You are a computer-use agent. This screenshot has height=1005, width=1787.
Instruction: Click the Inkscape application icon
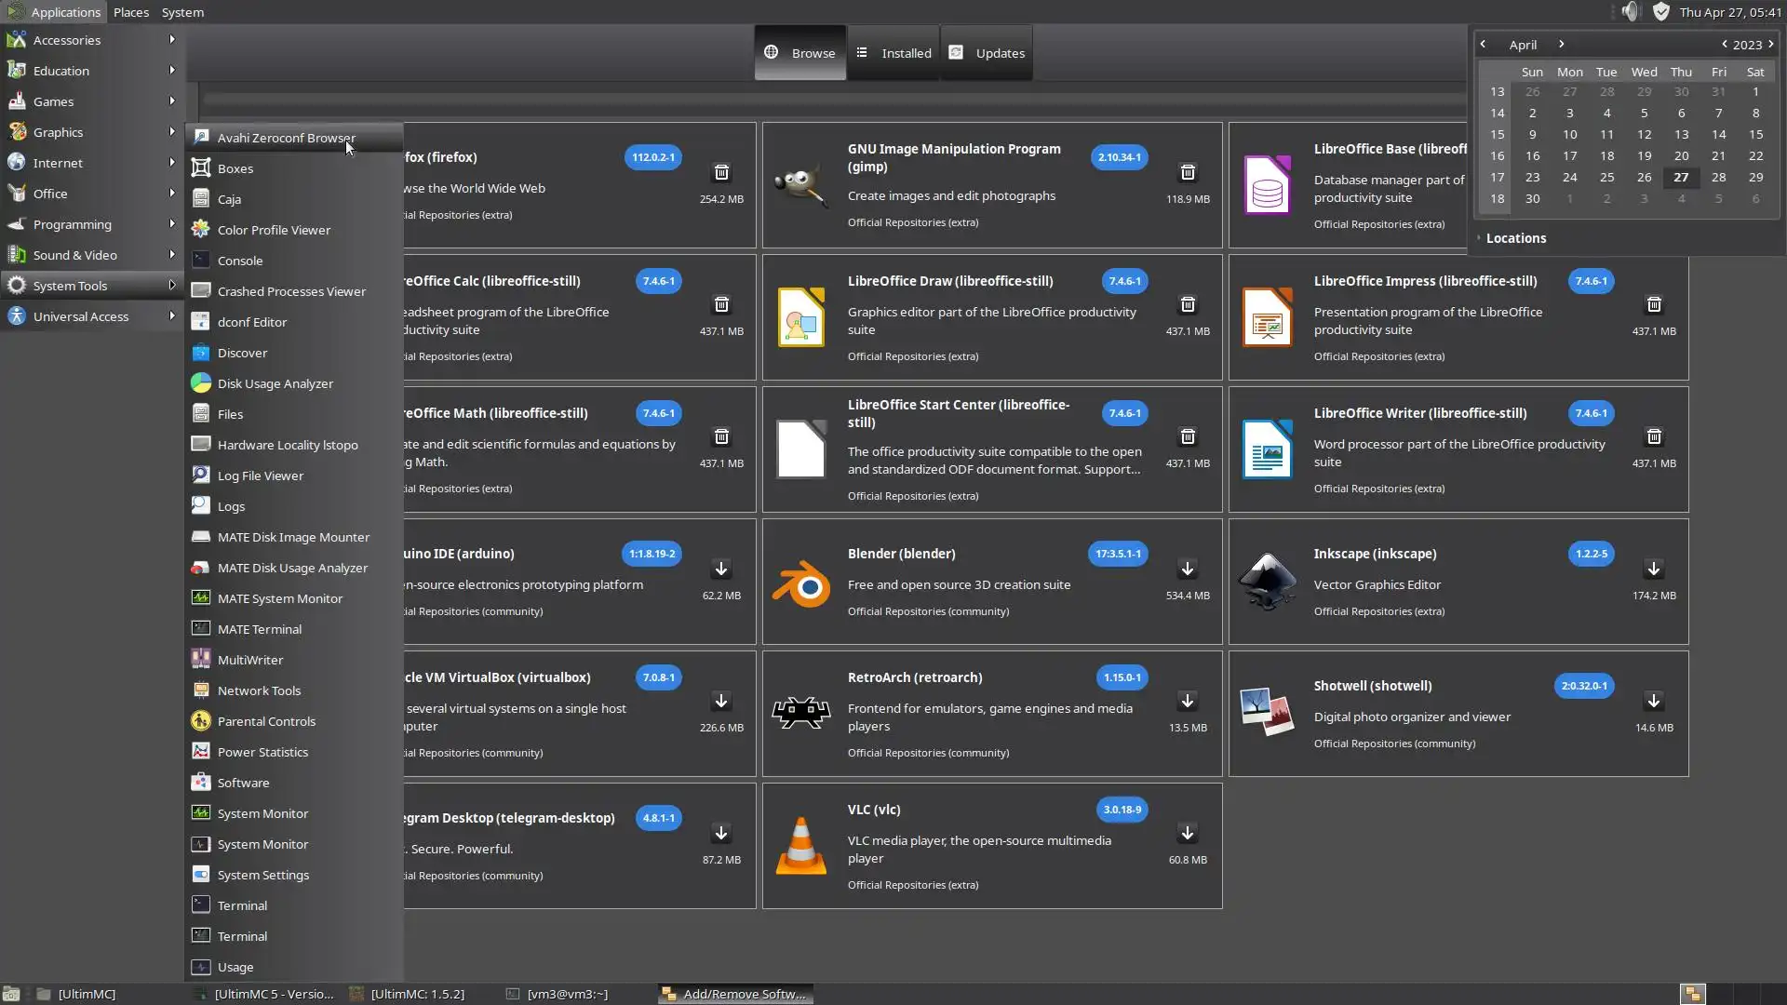coord(1267,582)
